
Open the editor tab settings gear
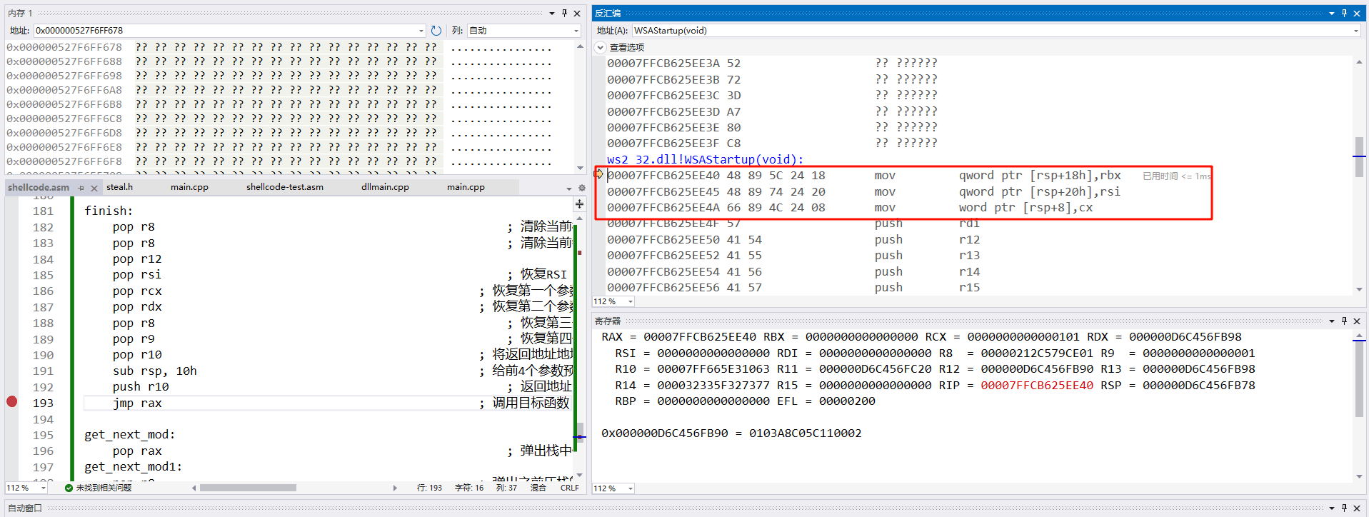click(581, 188)
